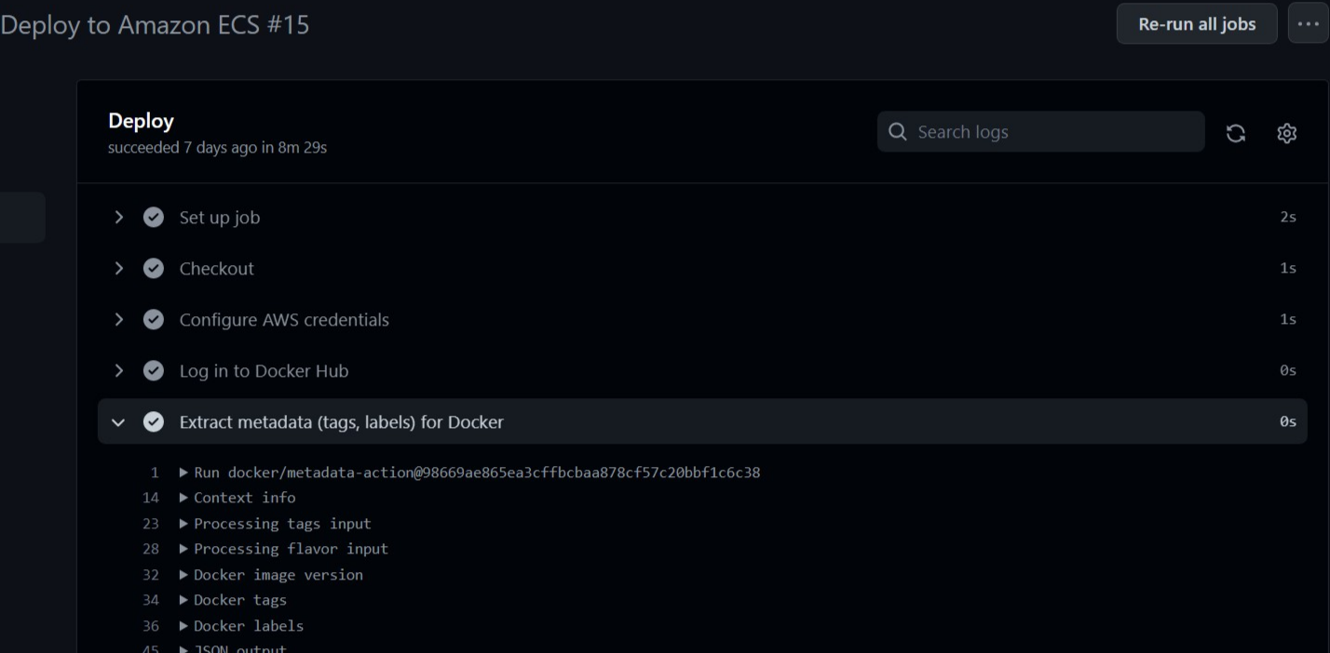Click log line number 14
This screenshot has height=653, width=1330.
(x=151, y=498)
